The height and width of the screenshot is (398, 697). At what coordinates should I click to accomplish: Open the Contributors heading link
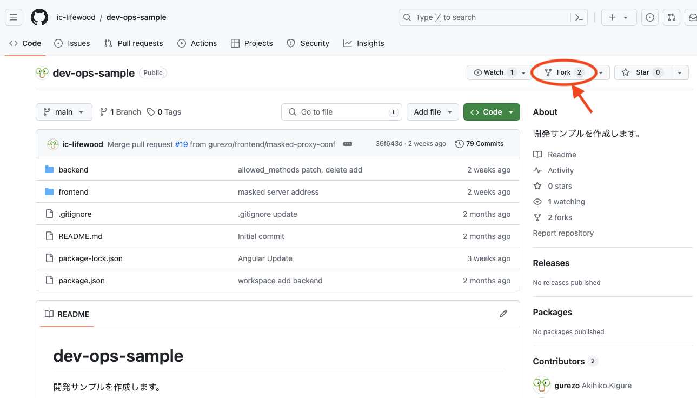[x=565, y=361]
